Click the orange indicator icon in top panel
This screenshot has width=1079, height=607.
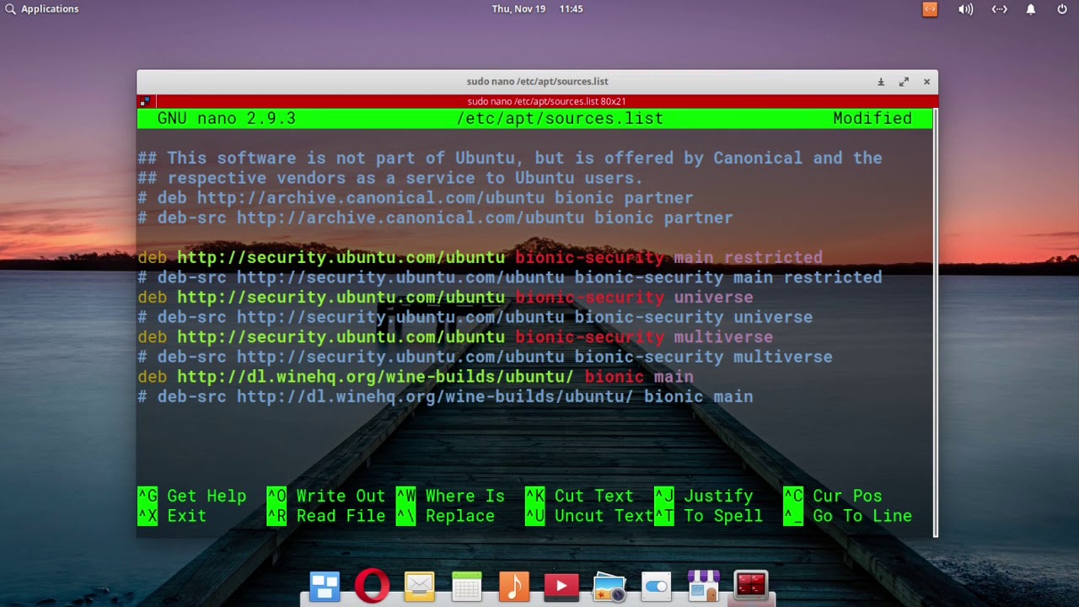[x=930, y=9]
